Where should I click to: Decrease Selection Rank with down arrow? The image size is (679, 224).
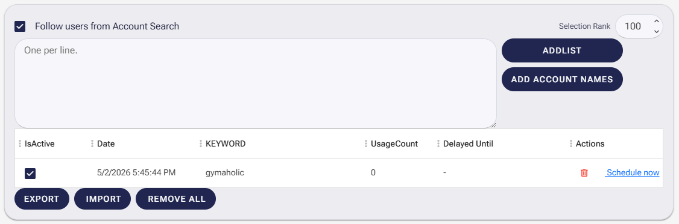[x=656, y=31]
